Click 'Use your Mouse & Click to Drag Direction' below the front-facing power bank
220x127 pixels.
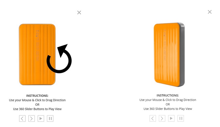coord(37,100)
